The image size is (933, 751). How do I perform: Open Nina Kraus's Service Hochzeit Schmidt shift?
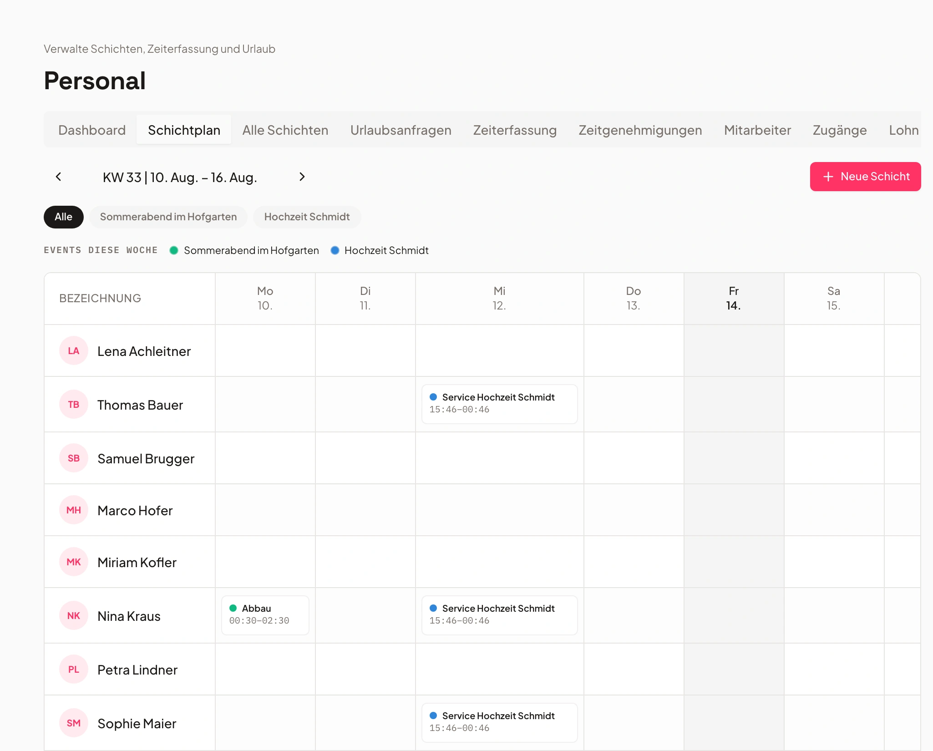click(499, 615)
